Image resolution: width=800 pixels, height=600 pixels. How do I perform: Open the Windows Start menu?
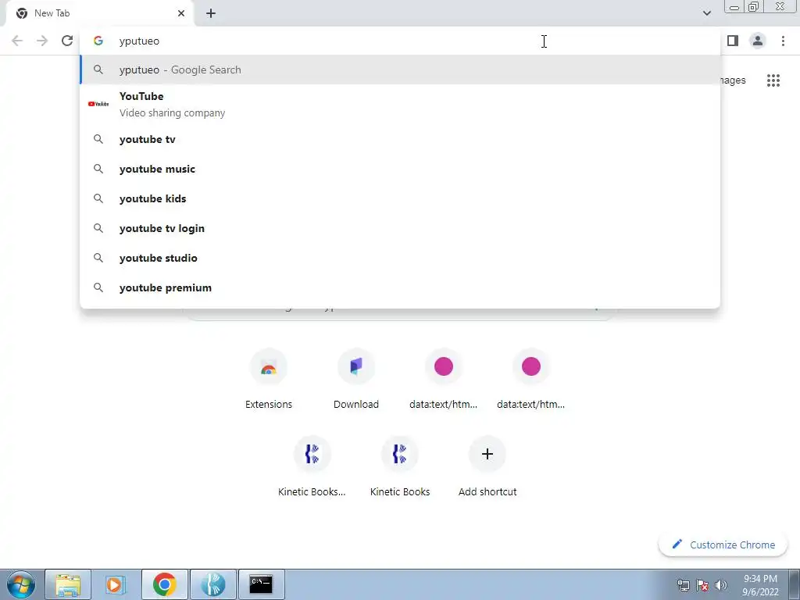click(20, 584)
